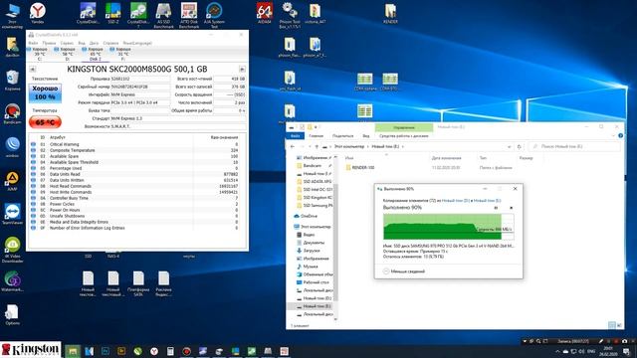Image resolution: width=637 pixels, height=358 pixels.
Task: Open the AIDA64 desktop shortcut
Action: click(265, 13)
